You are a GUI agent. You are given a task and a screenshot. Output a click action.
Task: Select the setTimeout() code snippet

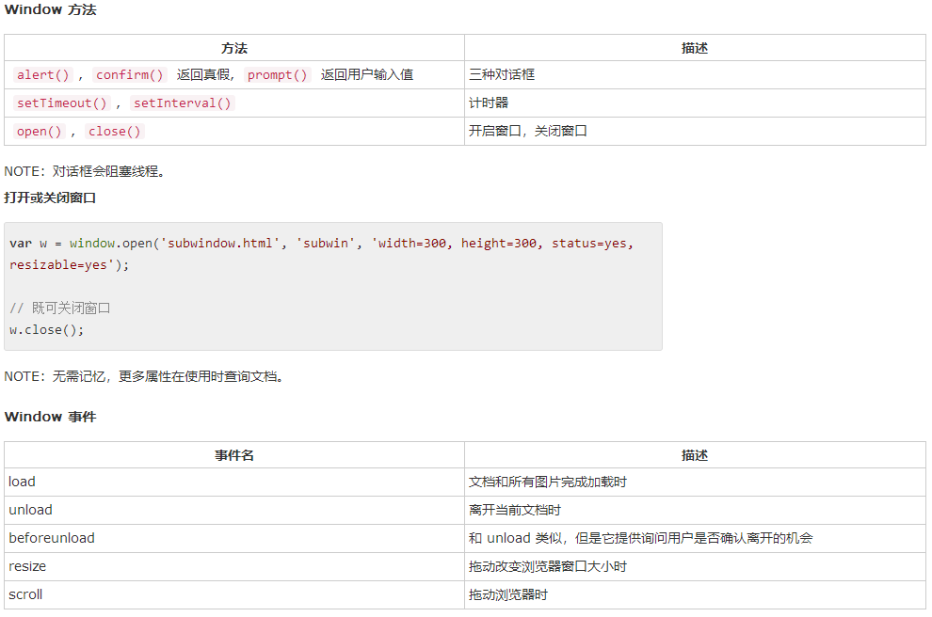(x=62, y=103)
